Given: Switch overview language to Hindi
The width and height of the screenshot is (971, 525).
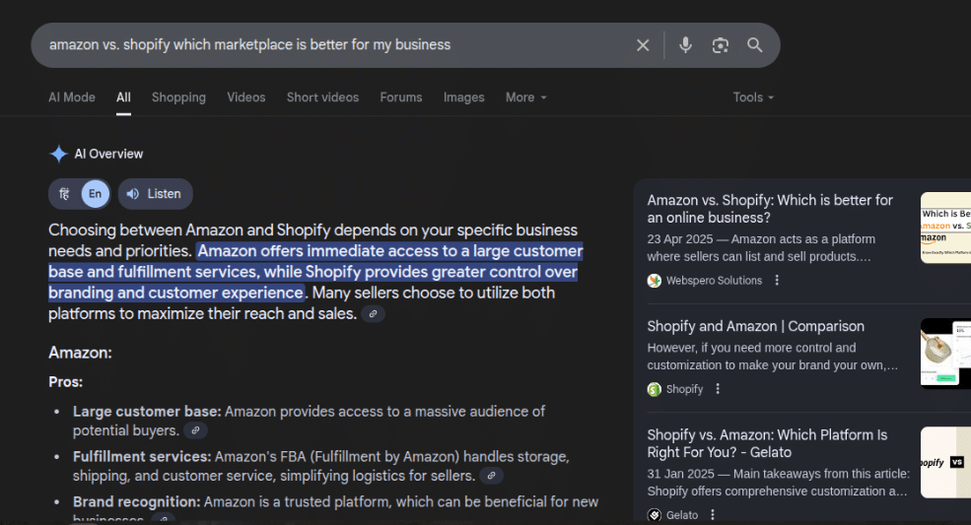Looking at the screenshot, I should click(x=64, y=194).
